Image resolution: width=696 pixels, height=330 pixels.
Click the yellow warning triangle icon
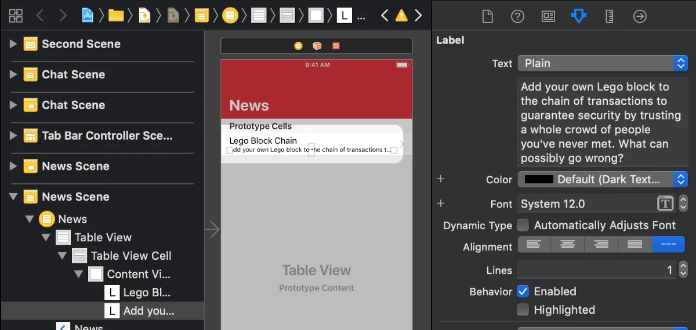pyautogui.click(x=401, y=16)
